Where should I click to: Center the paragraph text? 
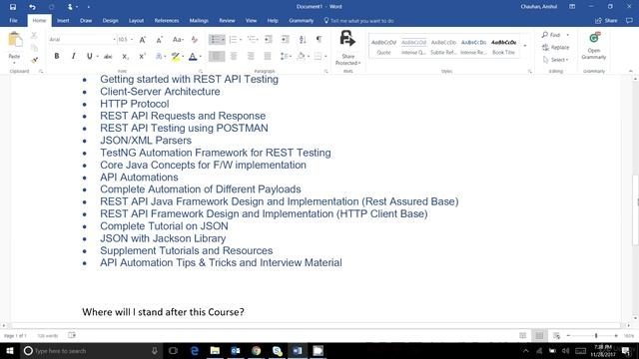[x=234, y=56]
